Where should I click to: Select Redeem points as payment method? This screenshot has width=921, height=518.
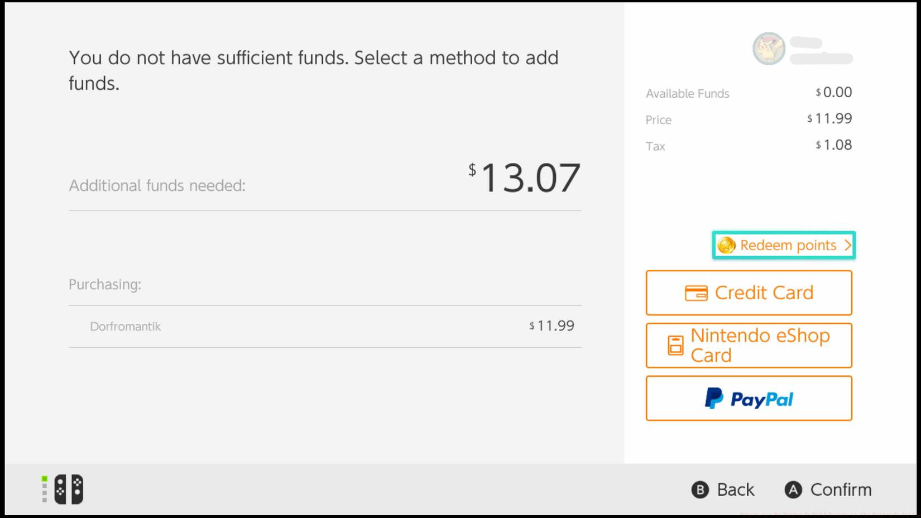click(784, 245)
